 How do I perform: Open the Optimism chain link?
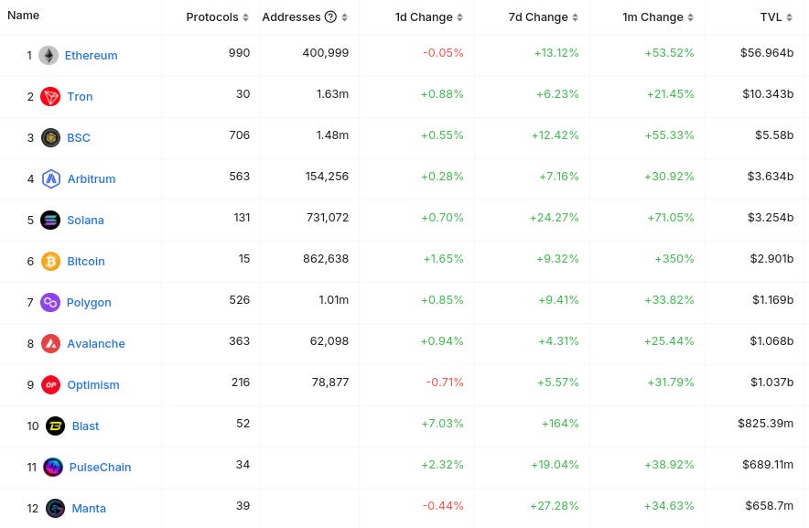pyautogui.click(x=92, y=385)
